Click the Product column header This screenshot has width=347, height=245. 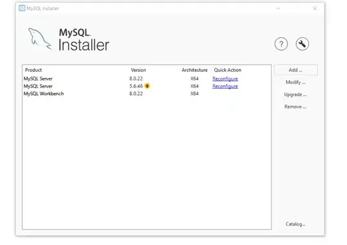33,70
